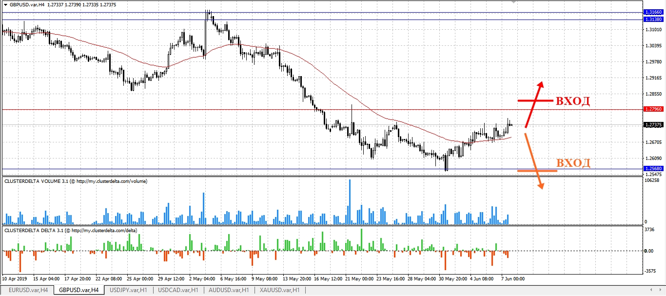Select the GBPUSD.var,H4 chart tab
The image size is (666, 296).
(x=78, y=290)
